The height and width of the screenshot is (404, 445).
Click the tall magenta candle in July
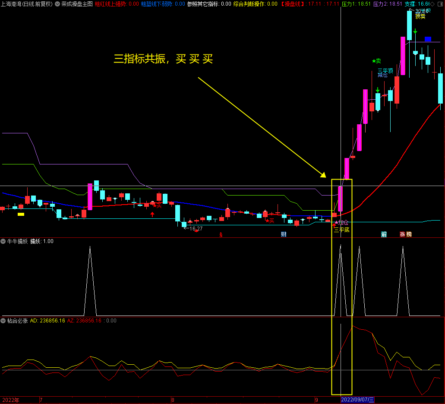[90, 197]
